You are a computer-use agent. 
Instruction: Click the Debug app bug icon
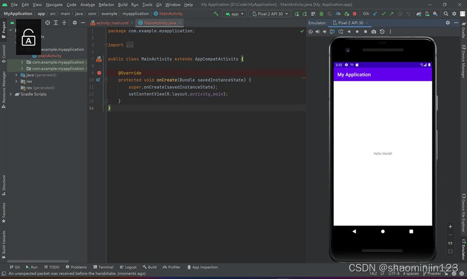point(321,14)
